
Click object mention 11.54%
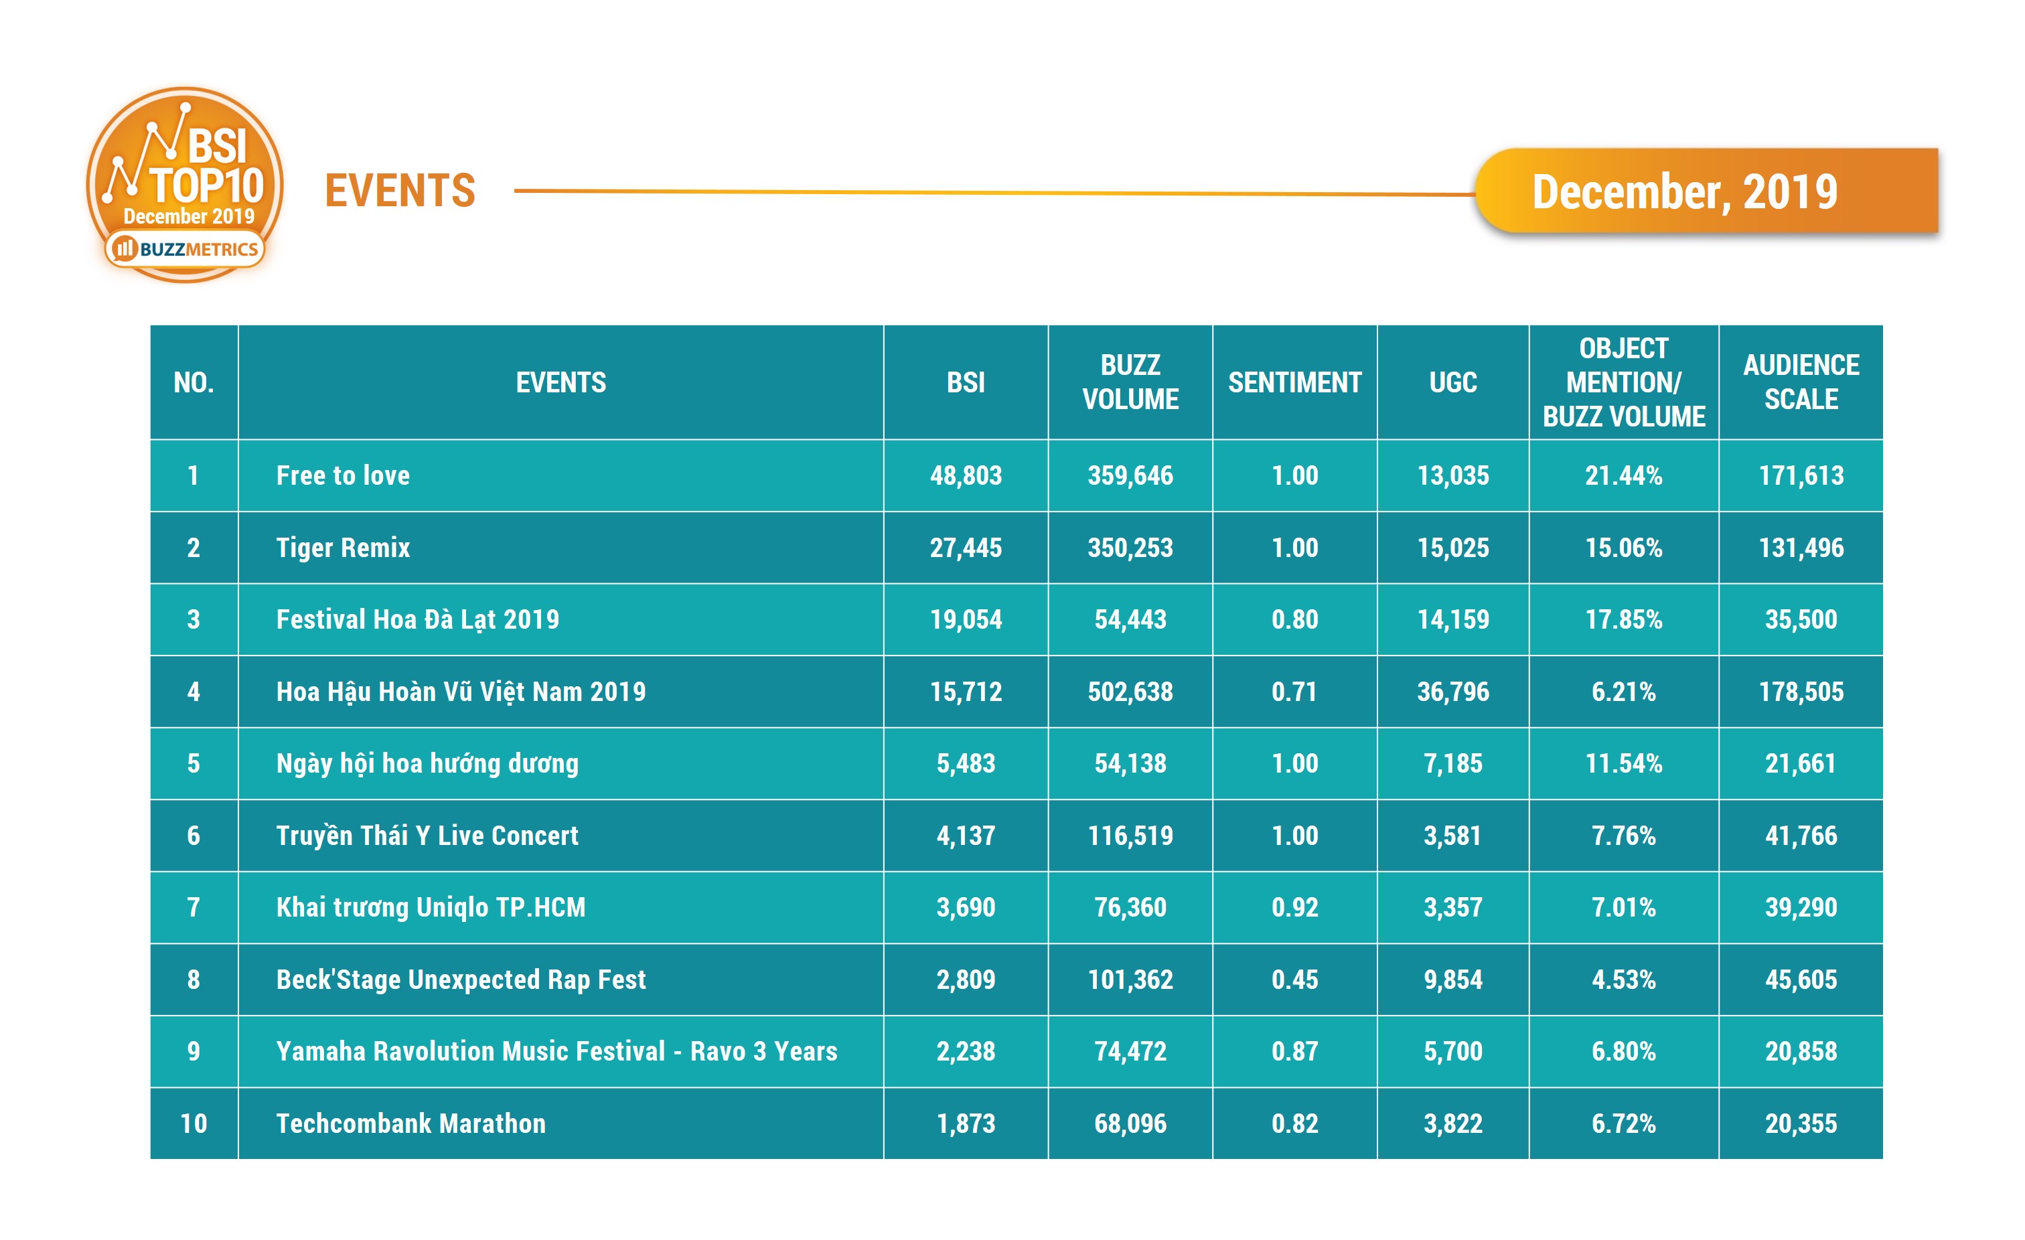1624,764
